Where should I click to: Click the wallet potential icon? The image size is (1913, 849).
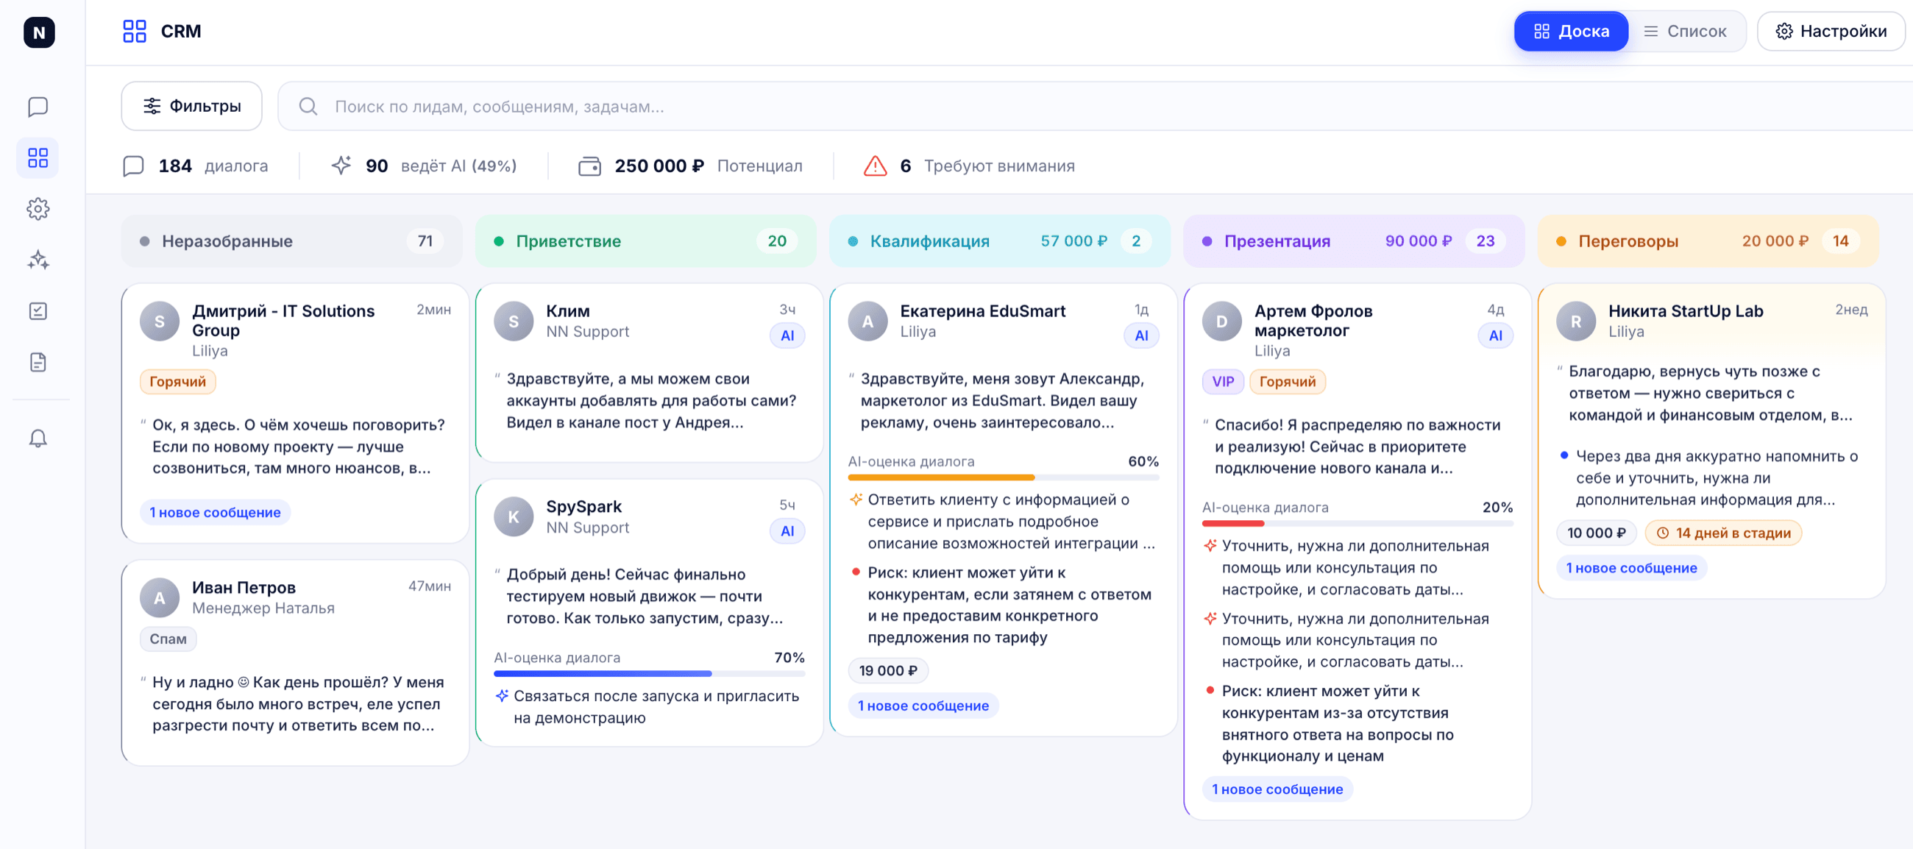point(589,166)
